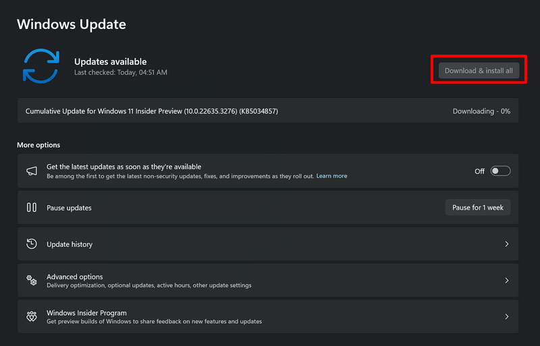Open the Windows Insider Program entry

point(86,313)
